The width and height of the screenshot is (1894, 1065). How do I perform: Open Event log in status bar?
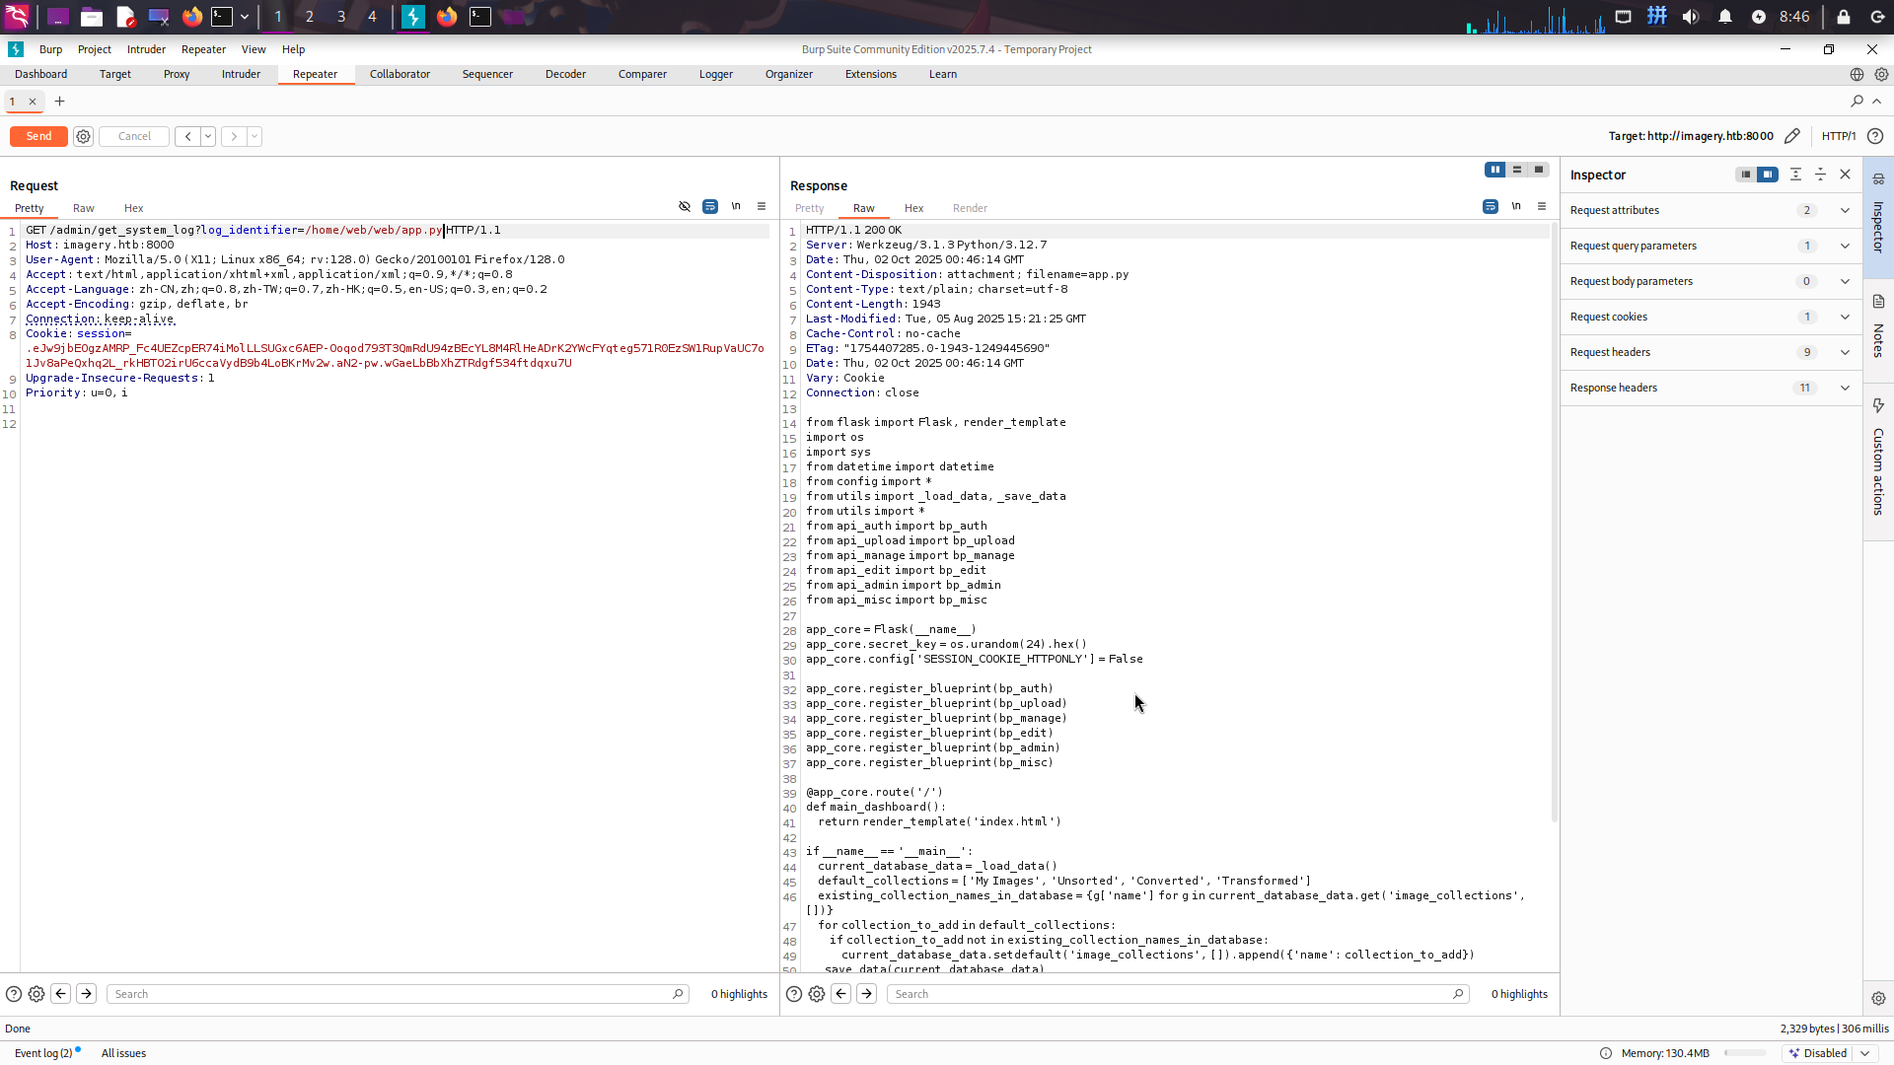coord(43,1053)
